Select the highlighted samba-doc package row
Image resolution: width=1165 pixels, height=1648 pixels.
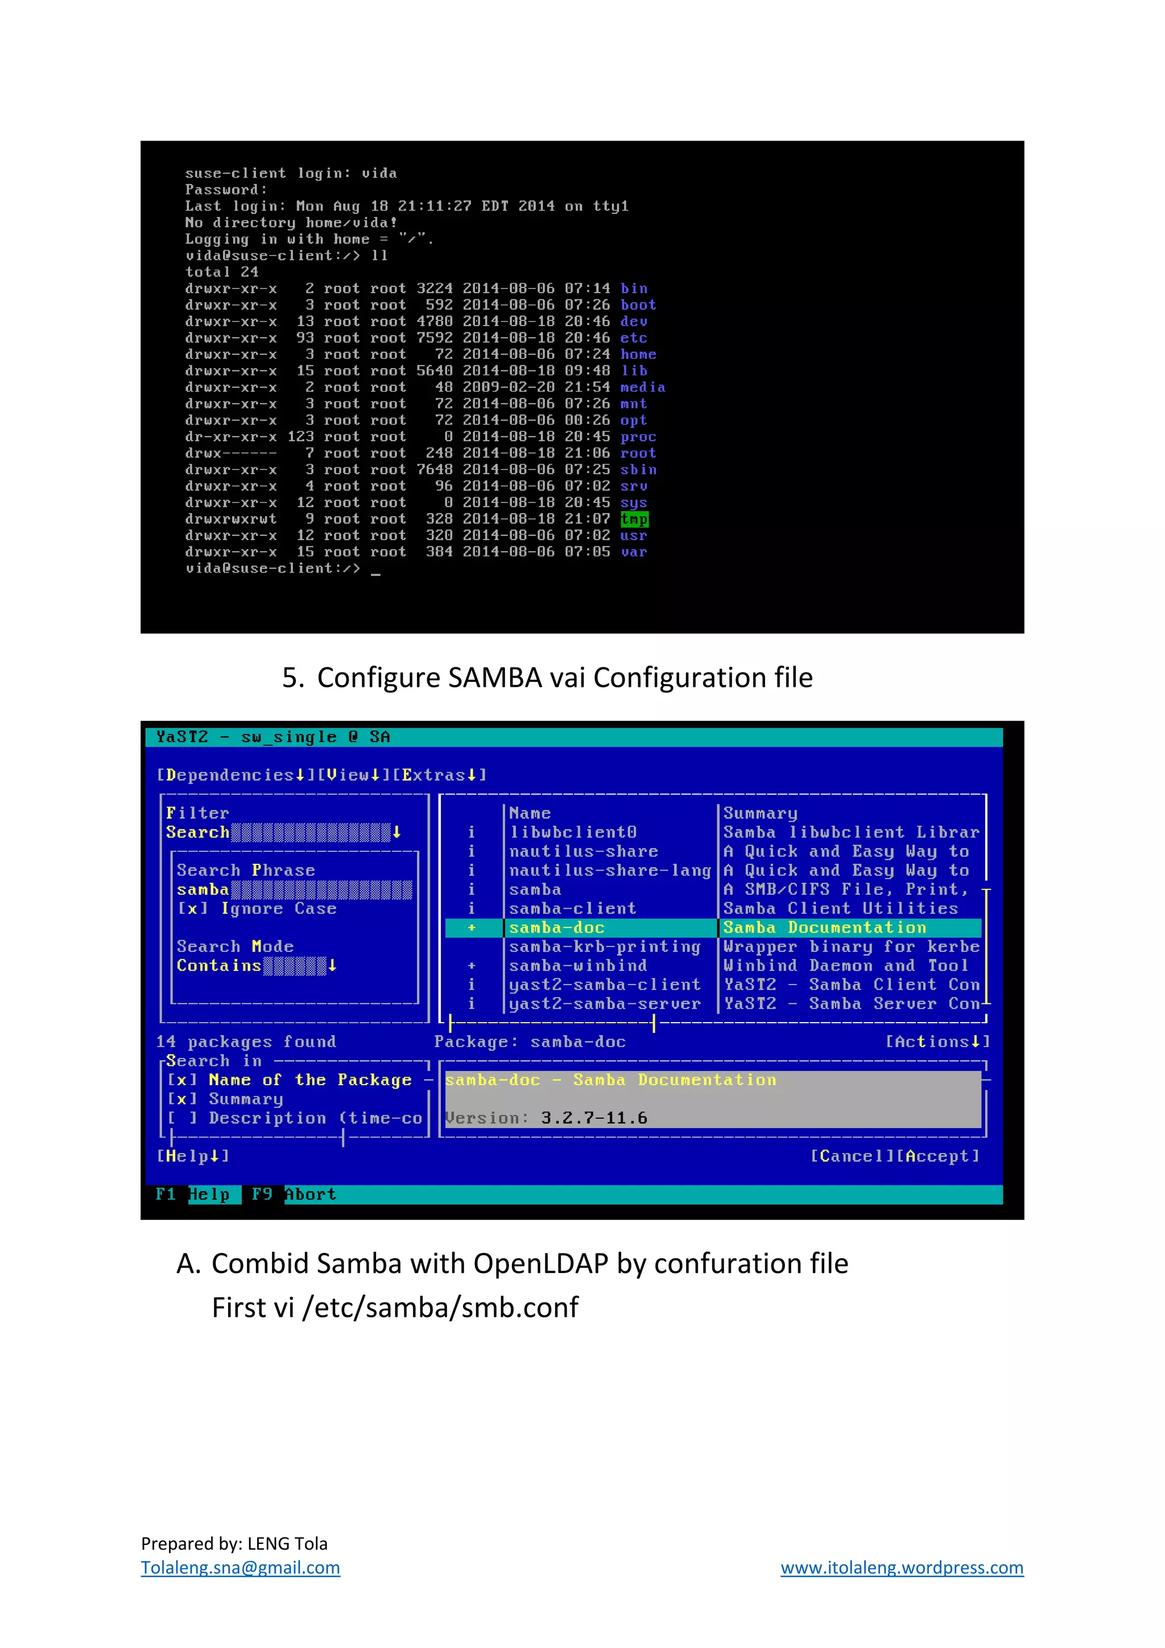pos(713,928)
